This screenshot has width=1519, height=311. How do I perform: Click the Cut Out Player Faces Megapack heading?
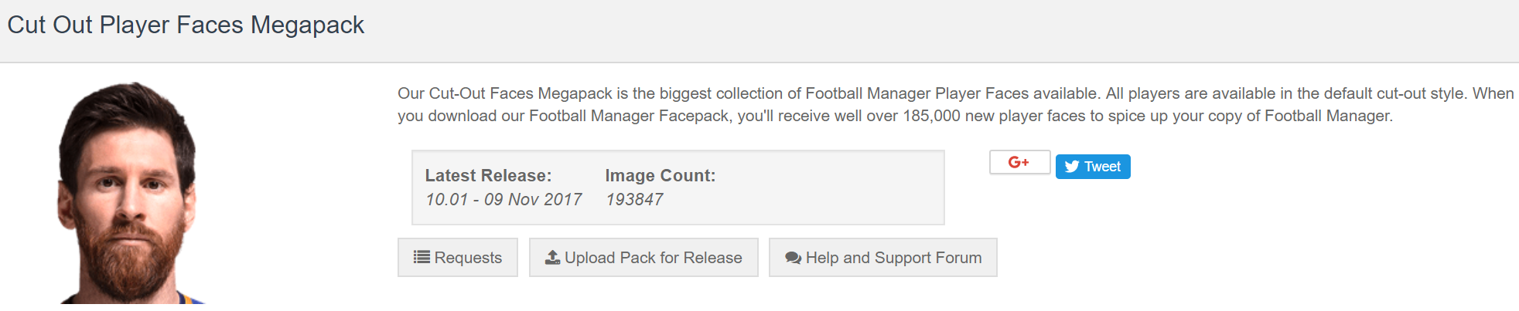186,25
